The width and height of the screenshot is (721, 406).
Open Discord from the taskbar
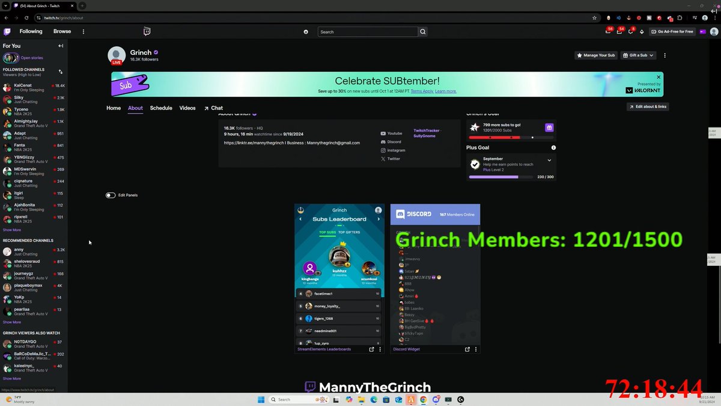coord(436,399)
